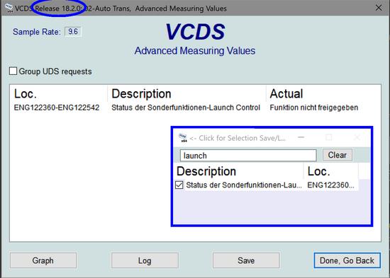Click the Loc. header in selection popup
390x278 pixels.
318,171
